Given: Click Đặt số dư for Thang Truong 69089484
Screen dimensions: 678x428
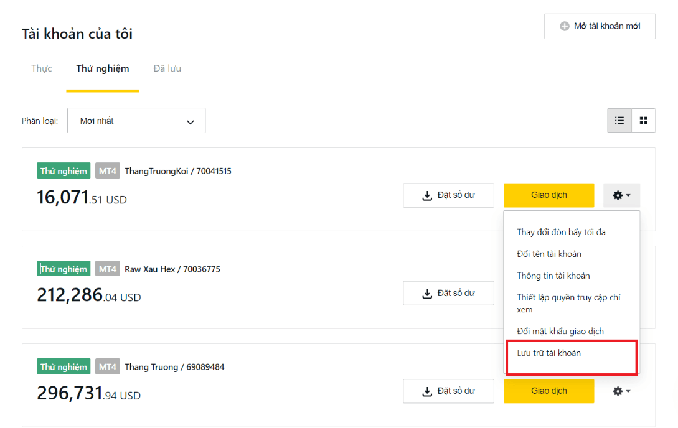Looking at the screenshot, I should click(448, 391).
